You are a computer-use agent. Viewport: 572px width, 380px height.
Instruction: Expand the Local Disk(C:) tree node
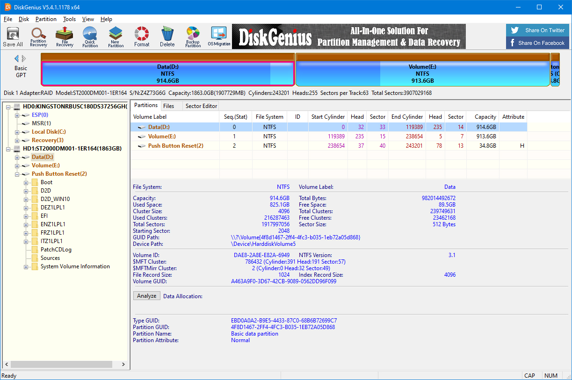[x=17, y=132]
